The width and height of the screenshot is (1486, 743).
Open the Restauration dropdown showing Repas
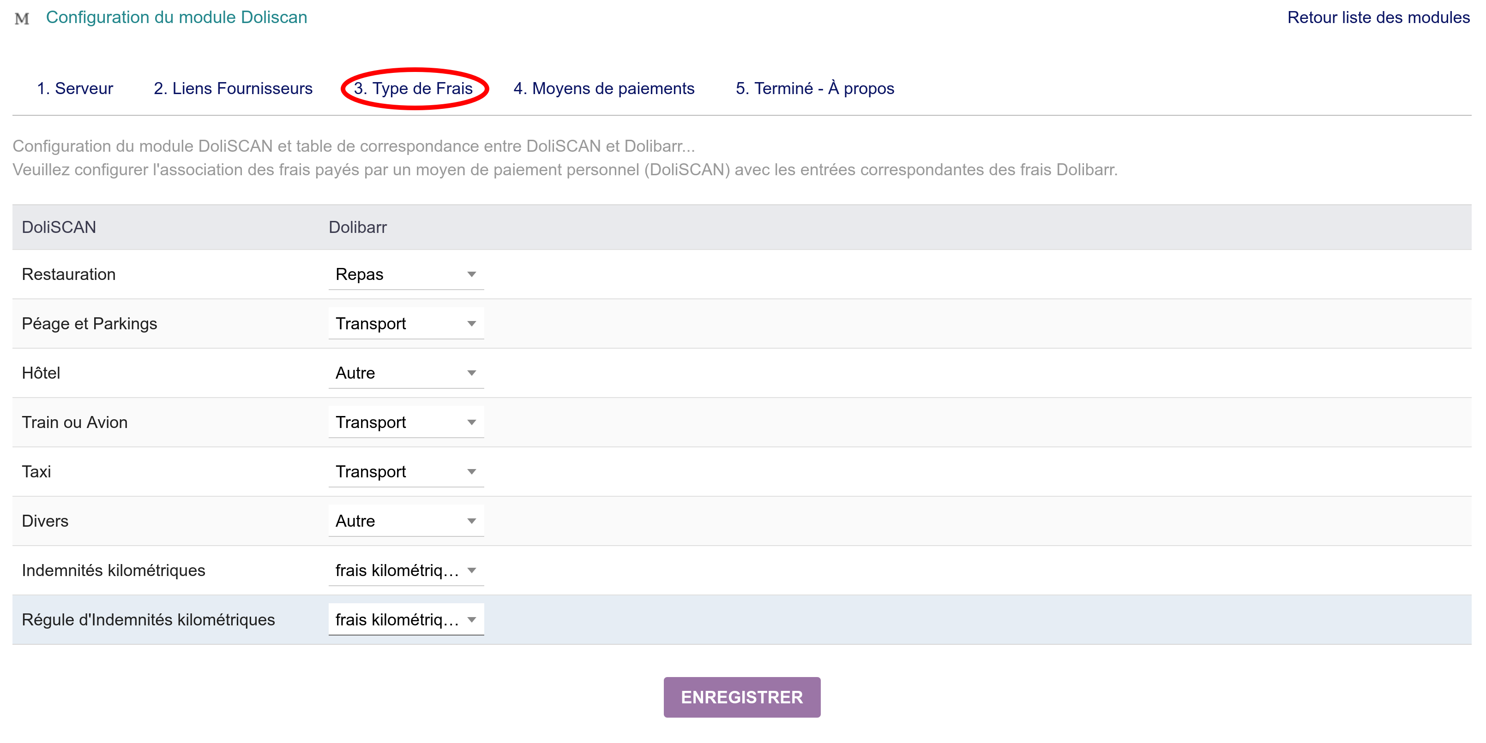tap(406, 274)
